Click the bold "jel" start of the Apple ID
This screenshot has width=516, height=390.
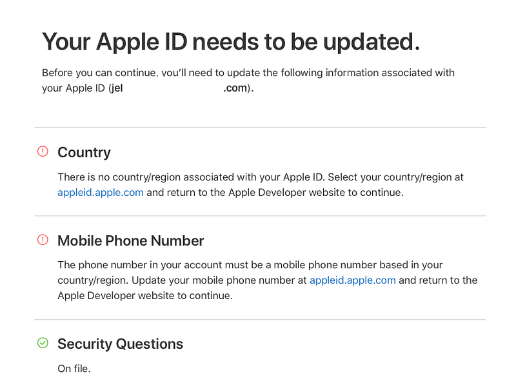click(117, 88)
